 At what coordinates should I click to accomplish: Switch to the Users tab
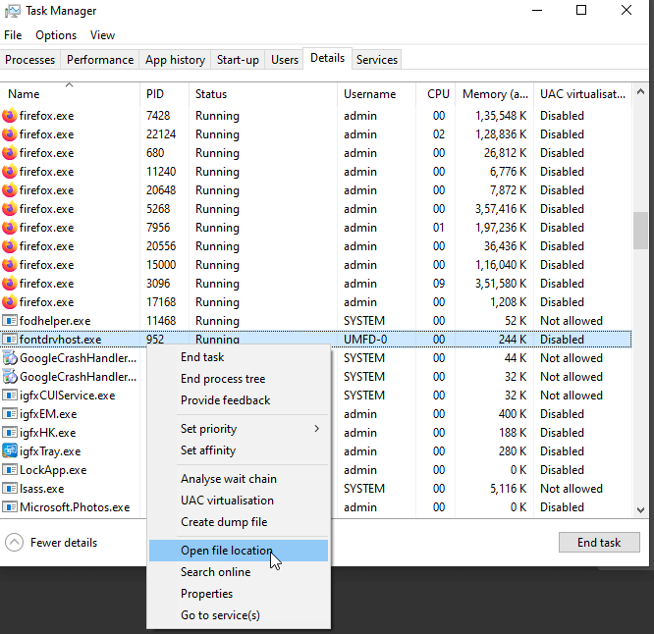coord(285,60)
